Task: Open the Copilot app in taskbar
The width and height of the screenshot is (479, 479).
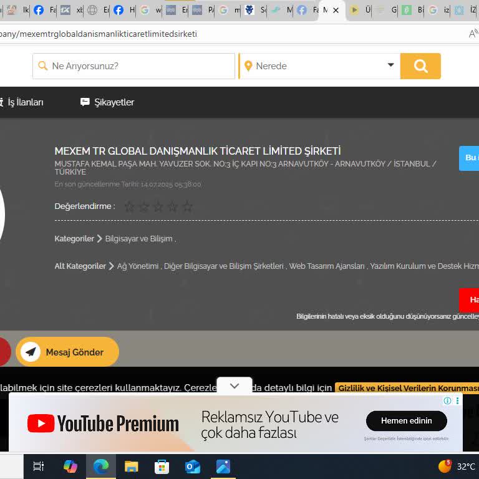Action: click(x=70, y=467)
